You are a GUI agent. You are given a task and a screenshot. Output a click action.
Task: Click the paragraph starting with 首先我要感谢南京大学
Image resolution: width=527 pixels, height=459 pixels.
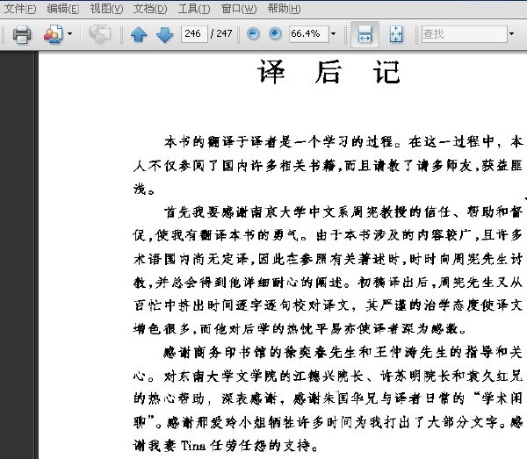point(328,270)
